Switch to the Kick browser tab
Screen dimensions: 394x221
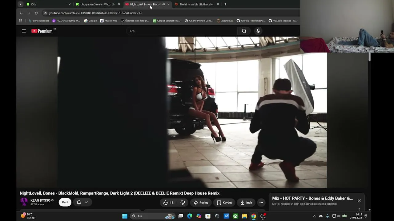click(48, 4)
